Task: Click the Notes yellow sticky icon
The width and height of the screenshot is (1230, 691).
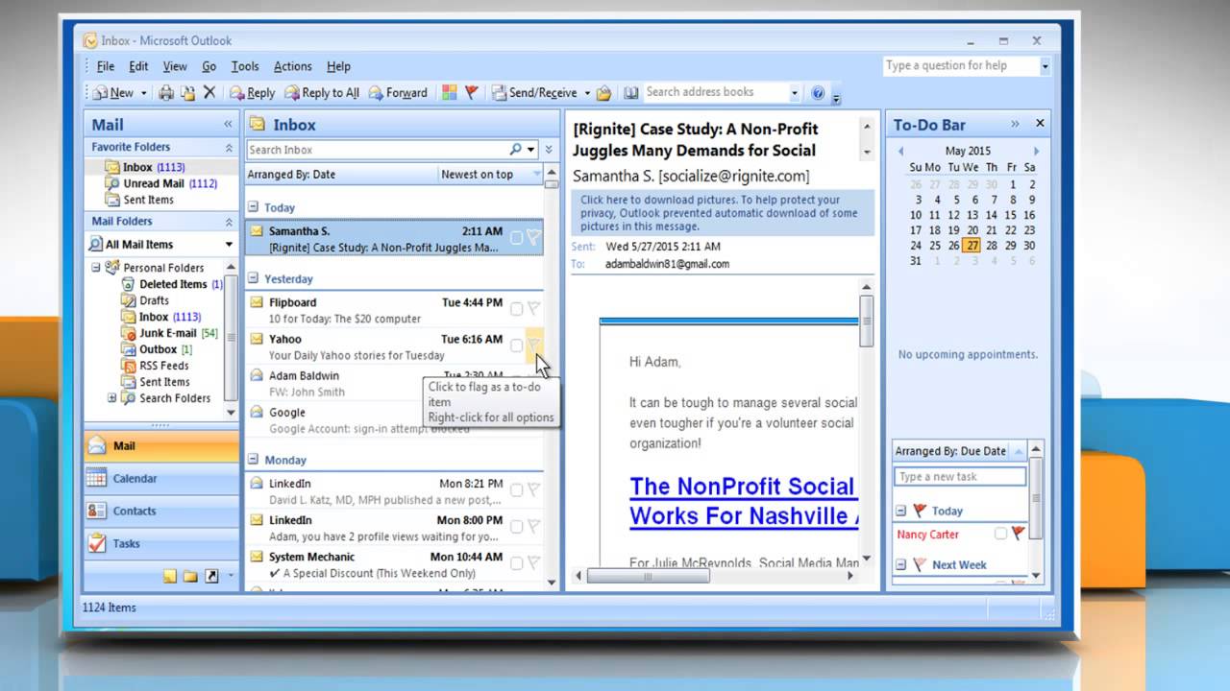Action: click(170, 576)
